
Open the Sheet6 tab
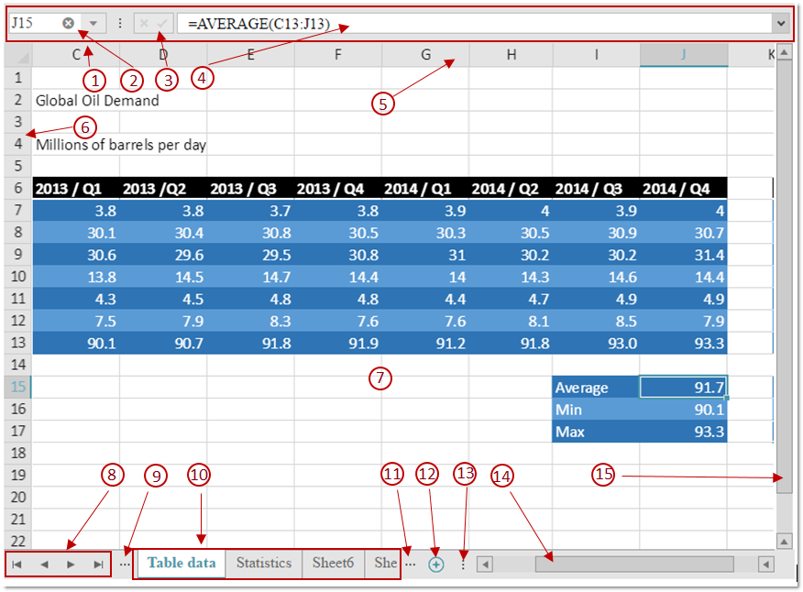pos(333,563)
